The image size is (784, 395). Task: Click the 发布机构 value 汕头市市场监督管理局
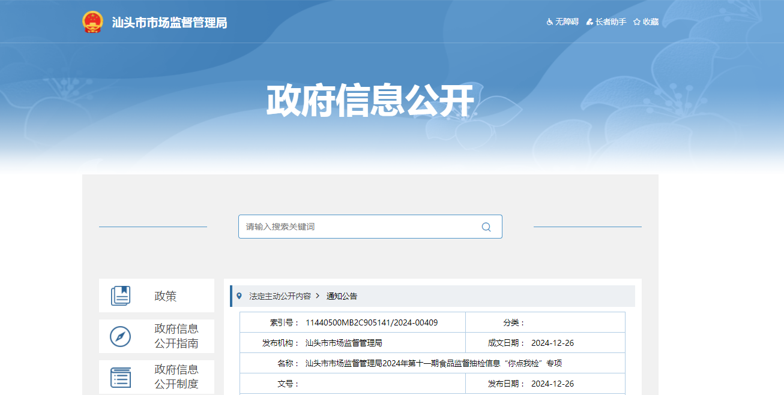coord(344,343)
